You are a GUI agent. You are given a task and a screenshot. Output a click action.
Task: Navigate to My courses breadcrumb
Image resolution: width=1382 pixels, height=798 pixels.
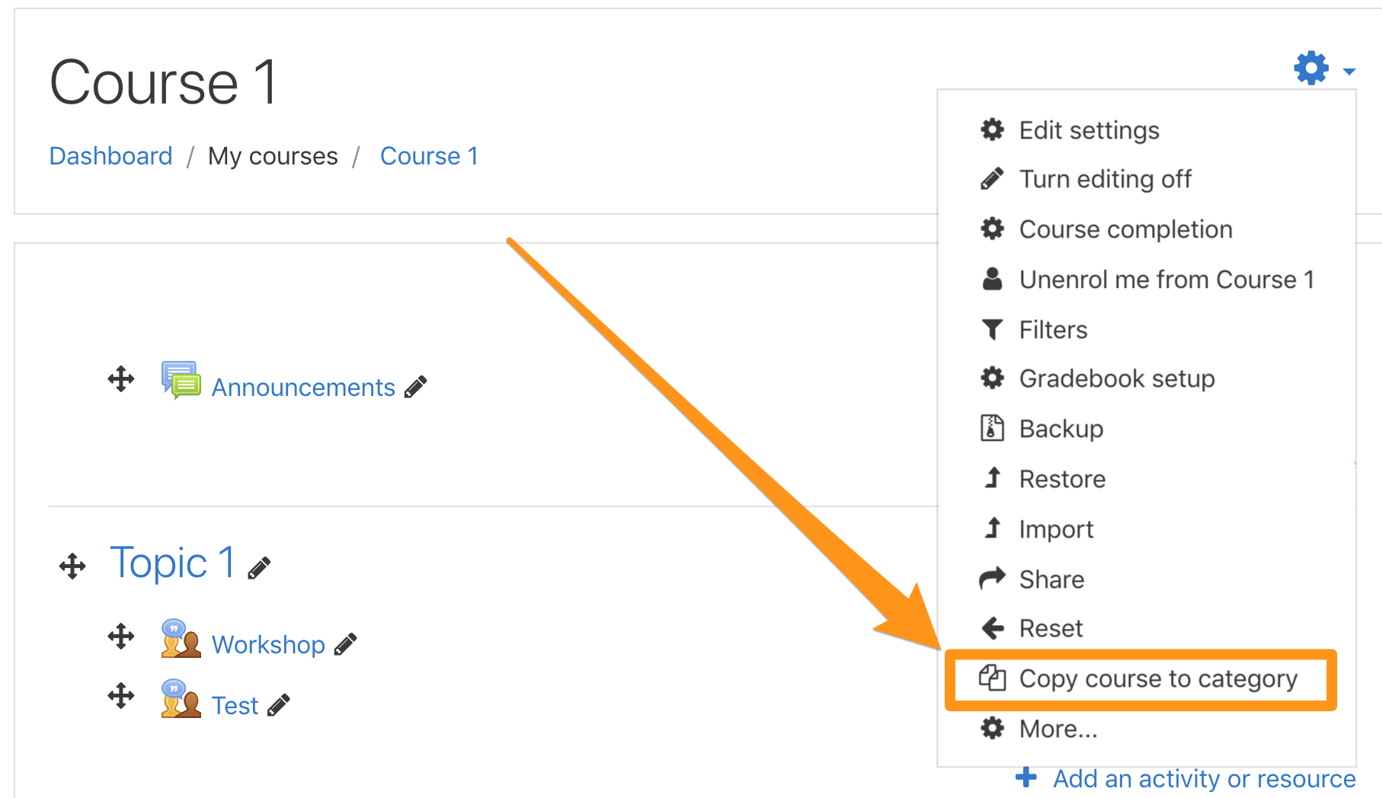(273, 155)
